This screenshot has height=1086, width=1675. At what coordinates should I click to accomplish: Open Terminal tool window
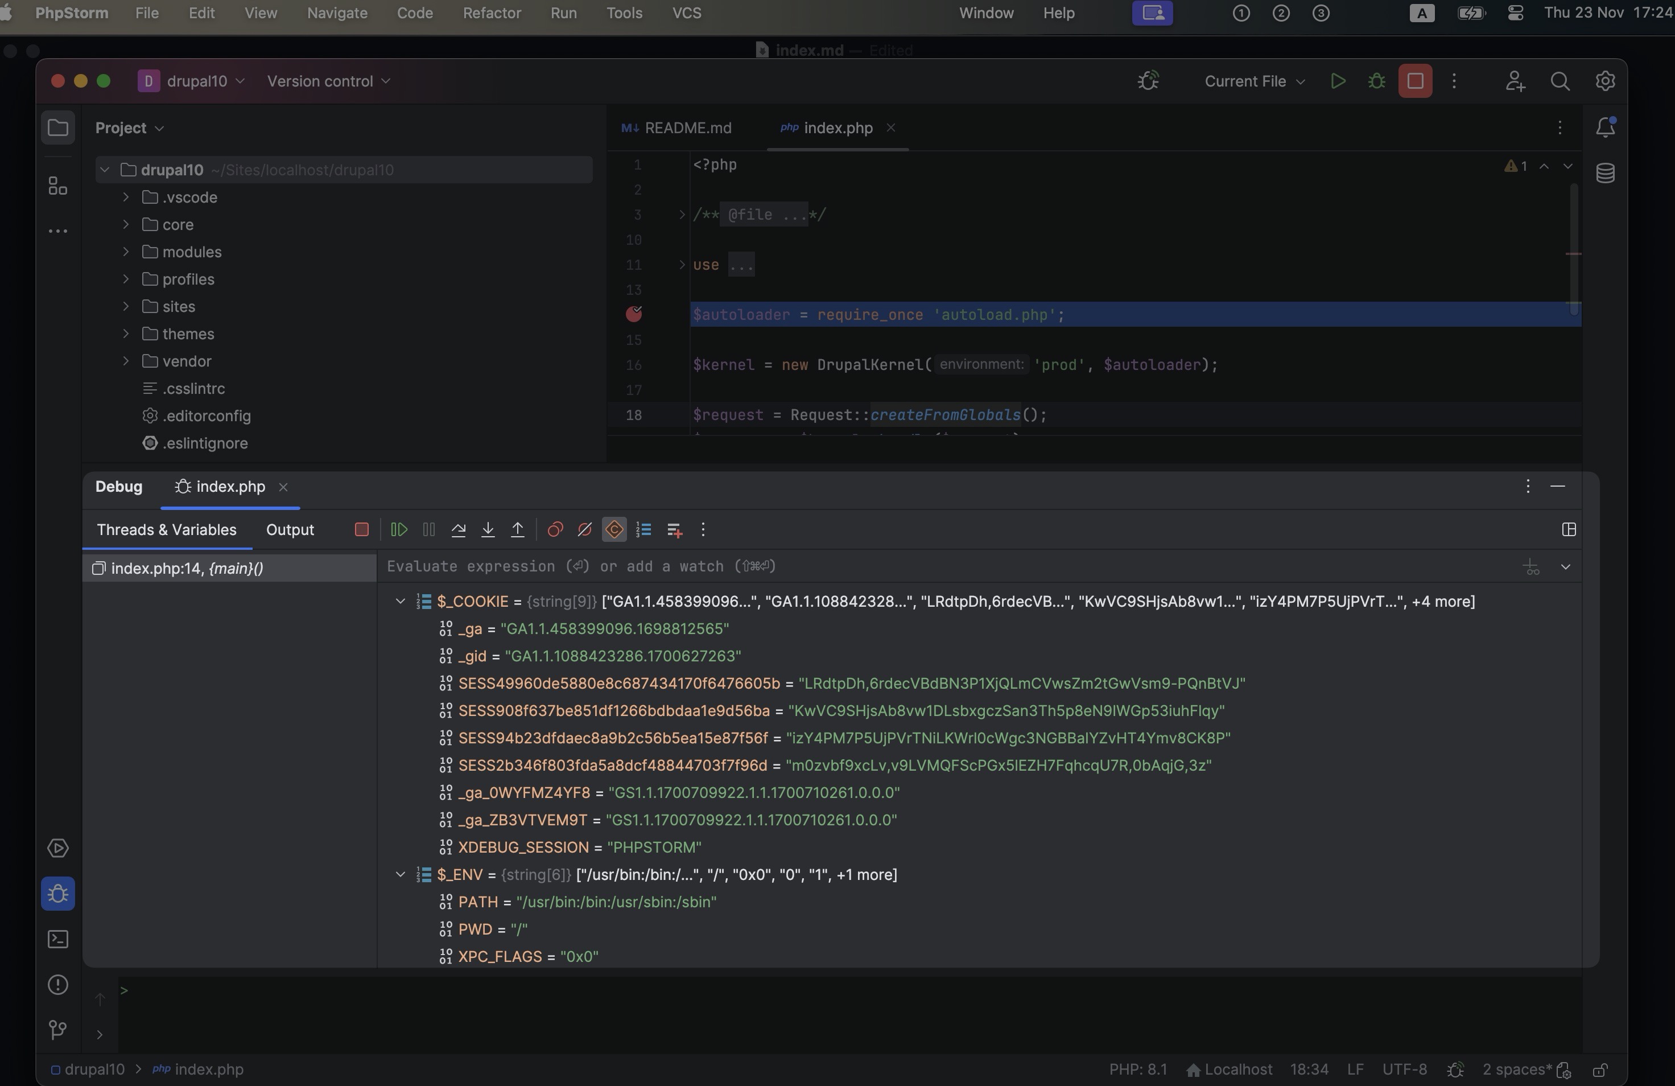pyautogui.click(x=57, y=939)
